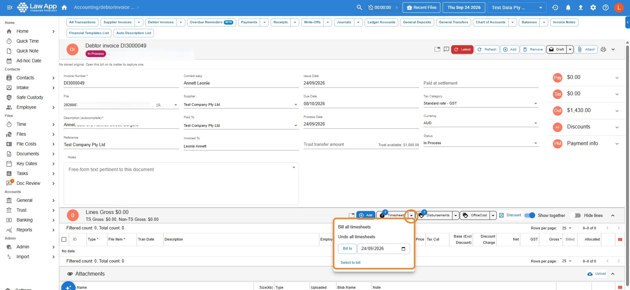Click the upload arrow icon in top bar
Viewport: 630px width, 290px height.
(580, 7)
